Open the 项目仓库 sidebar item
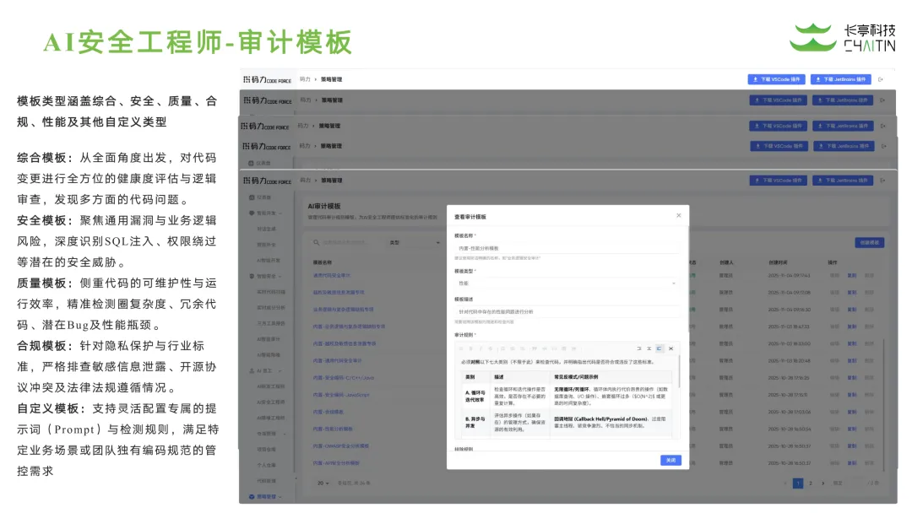Image resolution: width=912 pixels, height=513 pixels. 266,450
